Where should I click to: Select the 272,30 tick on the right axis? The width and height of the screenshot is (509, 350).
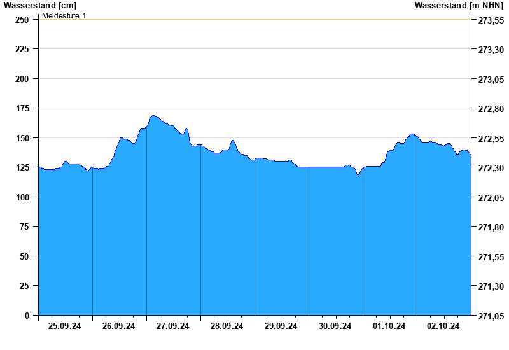click(x=491, y=168)
